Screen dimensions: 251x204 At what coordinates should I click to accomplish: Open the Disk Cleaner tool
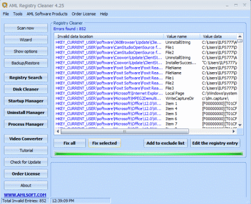pos(26,89)
